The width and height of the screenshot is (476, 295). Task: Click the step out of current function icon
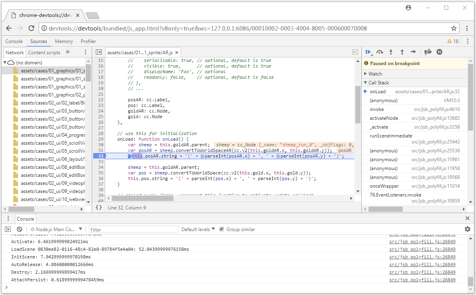(x=402, y=52)
